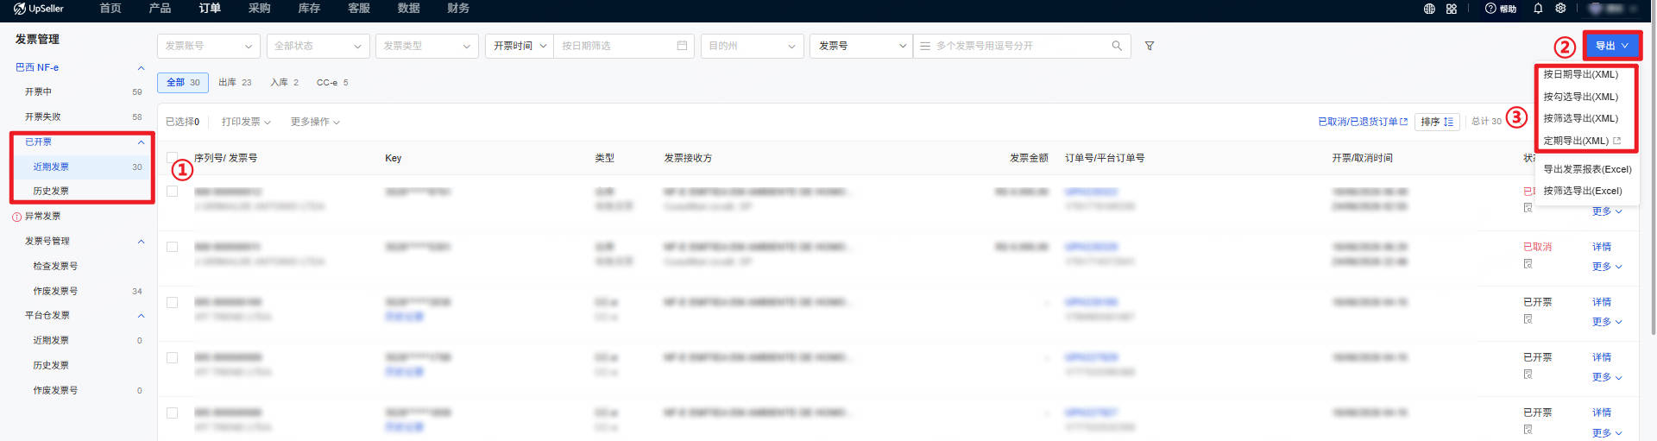The height and width of the screenshot is (441, 1657).
Task: Choose 按筛选导出(XML) from export menu
Action: (x=1581, y=118)
